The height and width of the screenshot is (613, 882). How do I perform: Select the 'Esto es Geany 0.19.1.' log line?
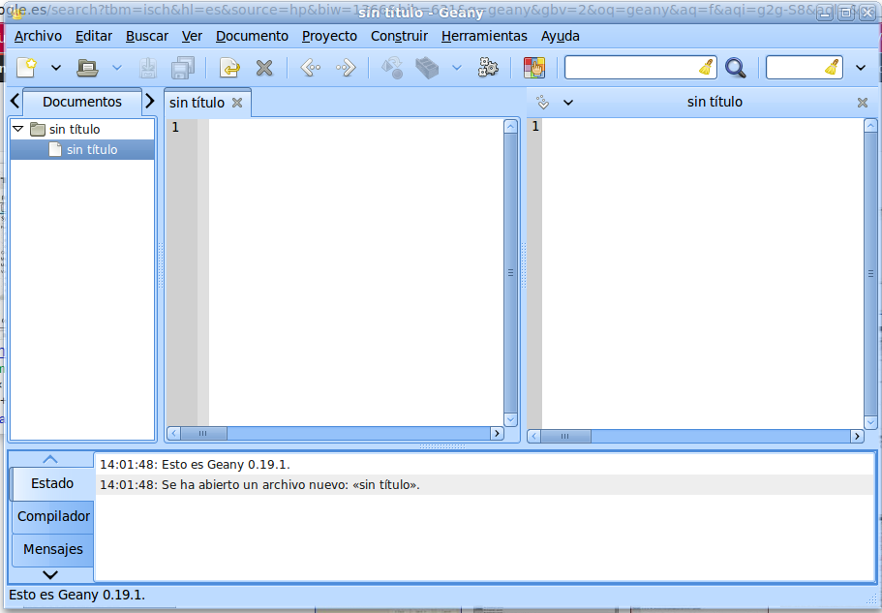pyautogui.click(x=484, y=465)
